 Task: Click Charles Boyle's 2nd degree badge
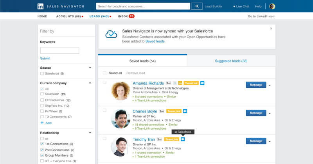pos(162,111)
